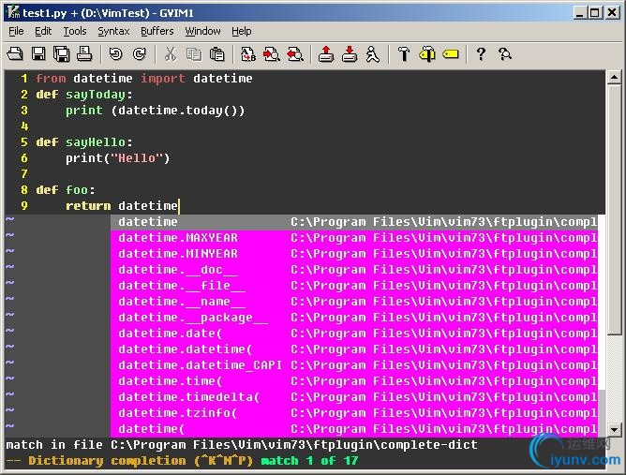Click the Copy toolbar icon
The image size is (626, 475).
194,54
